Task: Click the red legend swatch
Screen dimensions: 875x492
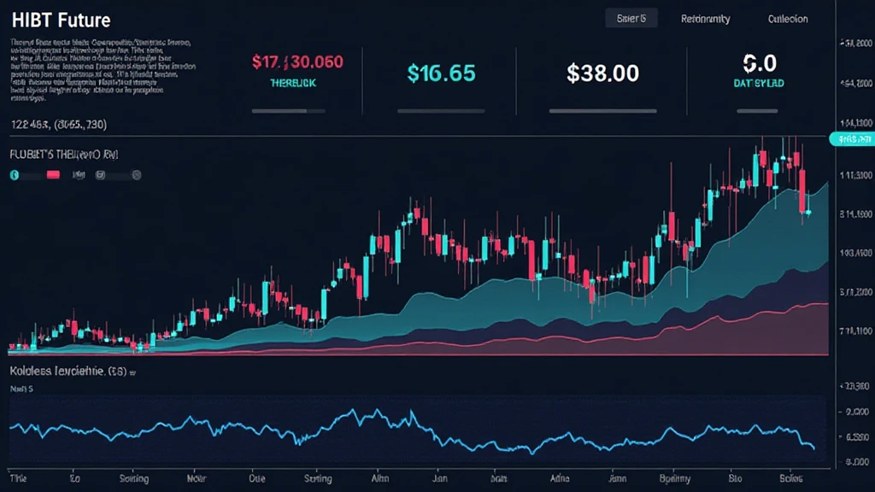Action: point(52,175)
